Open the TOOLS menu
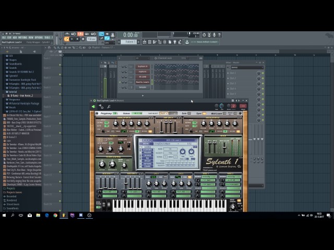Screen dimensions: 334x250 click(x=47, y=37)
